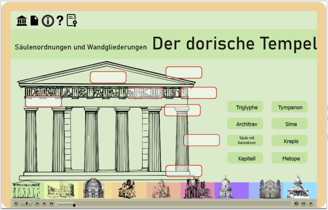Click the empty label box inside the pediment
328x210 pixels.
click(x=108, y=77)
